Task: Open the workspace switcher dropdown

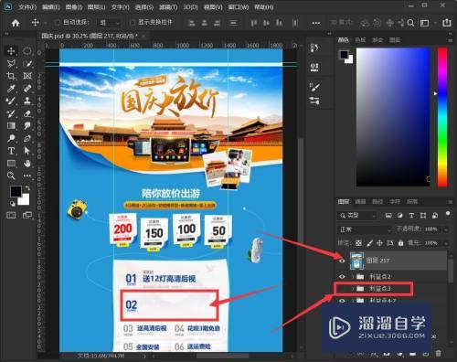Action: pyautogui.click(x=427, y=23)
